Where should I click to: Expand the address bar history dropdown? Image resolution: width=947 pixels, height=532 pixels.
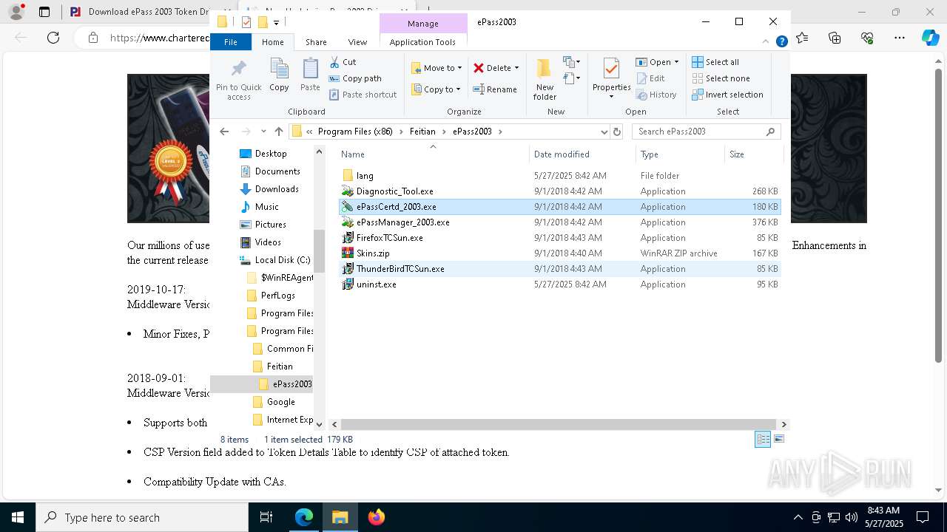pyautogui.click(x=604, y=132)
